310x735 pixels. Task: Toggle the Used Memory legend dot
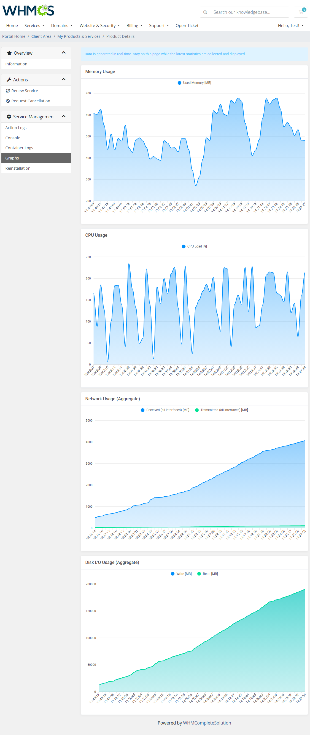point(179,83)
